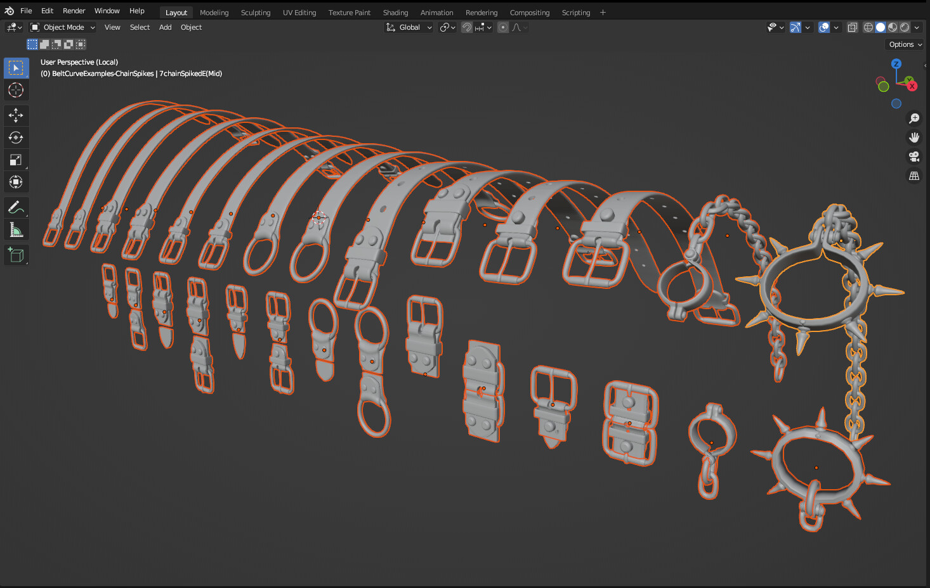930x588 pixels.
Task: Switch to wireframe viewport shading
Action: (868, 27)
